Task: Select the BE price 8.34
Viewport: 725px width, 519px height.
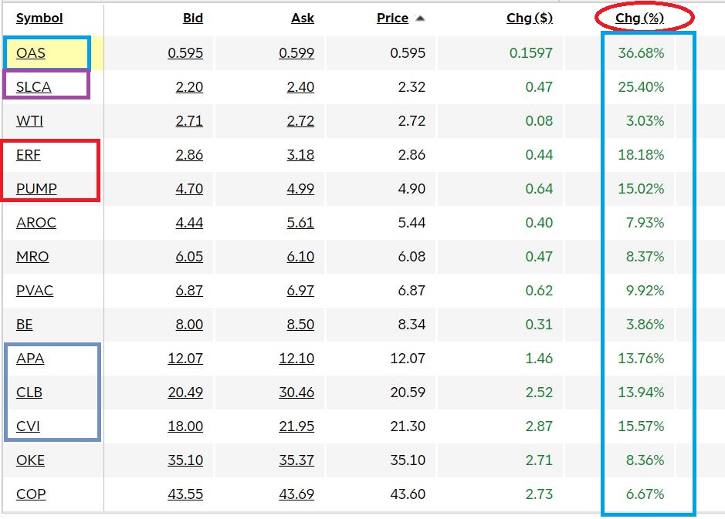Action: (412, 324)
